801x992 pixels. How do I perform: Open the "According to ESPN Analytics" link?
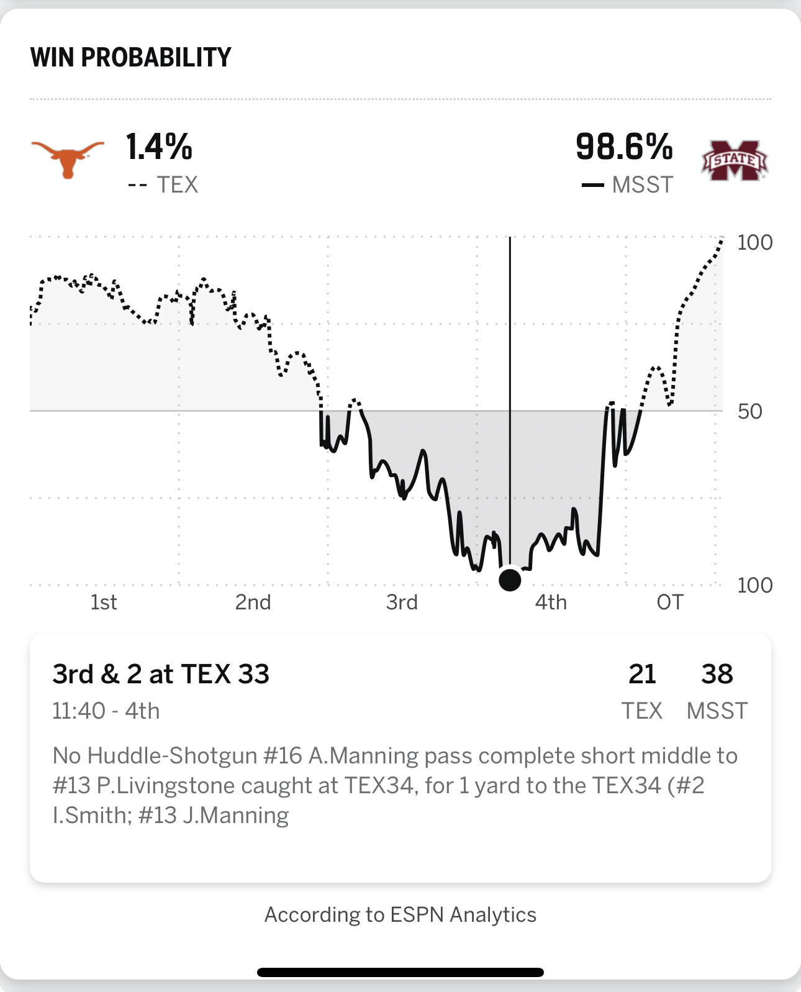coord(400,914)
